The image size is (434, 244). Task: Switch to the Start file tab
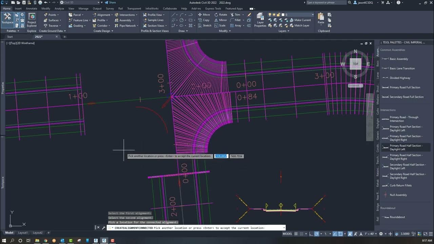(10, 37)
